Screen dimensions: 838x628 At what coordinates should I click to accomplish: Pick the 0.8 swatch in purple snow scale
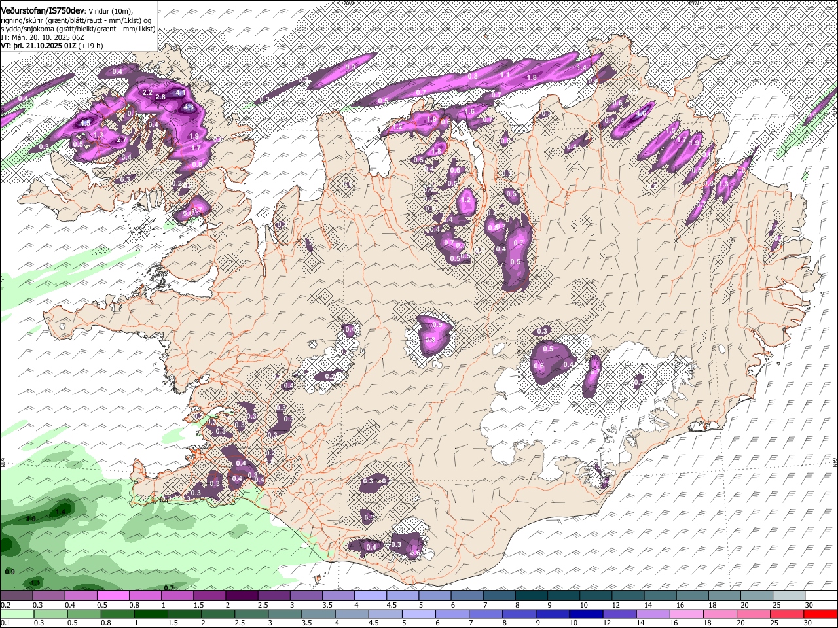(x=145, y=596)
